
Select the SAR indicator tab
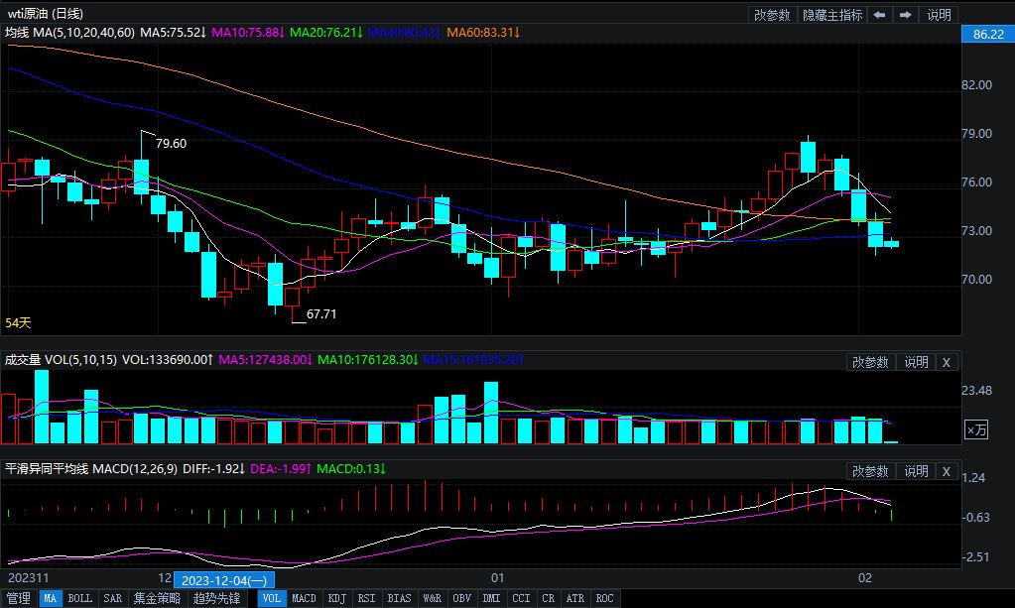coord(113,598)
